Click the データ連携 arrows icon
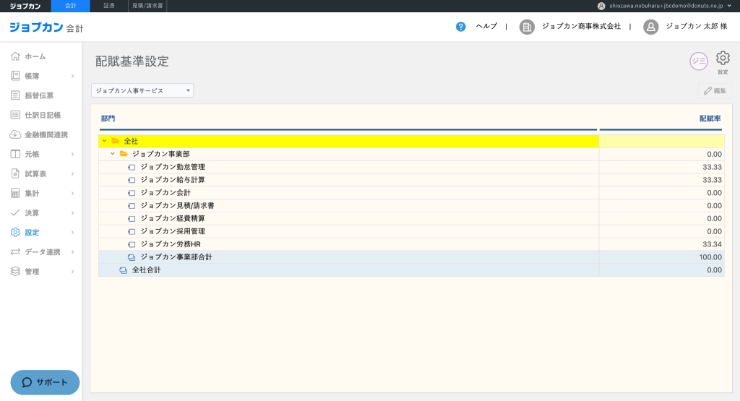Screen dimensions: 740x401 pos(15,252)
